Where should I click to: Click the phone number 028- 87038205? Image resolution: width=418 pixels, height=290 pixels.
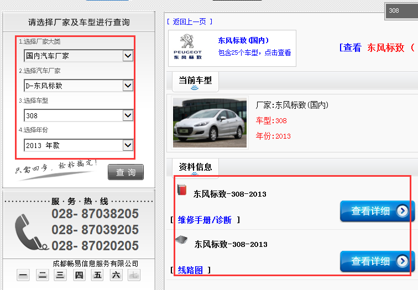pos(95,214)
